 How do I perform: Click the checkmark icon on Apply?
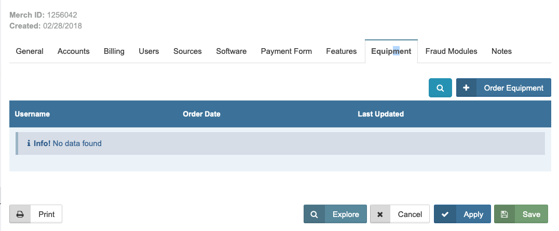coord(445,214)
